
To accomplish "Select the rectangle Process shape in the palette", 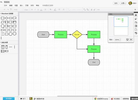I will (x=2, y=18).
